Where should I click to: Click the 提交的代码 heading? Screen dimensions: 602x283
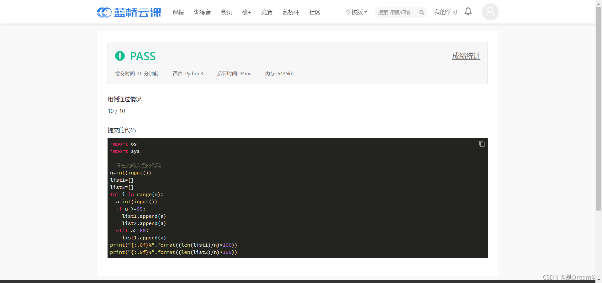(x=122, y=130)
